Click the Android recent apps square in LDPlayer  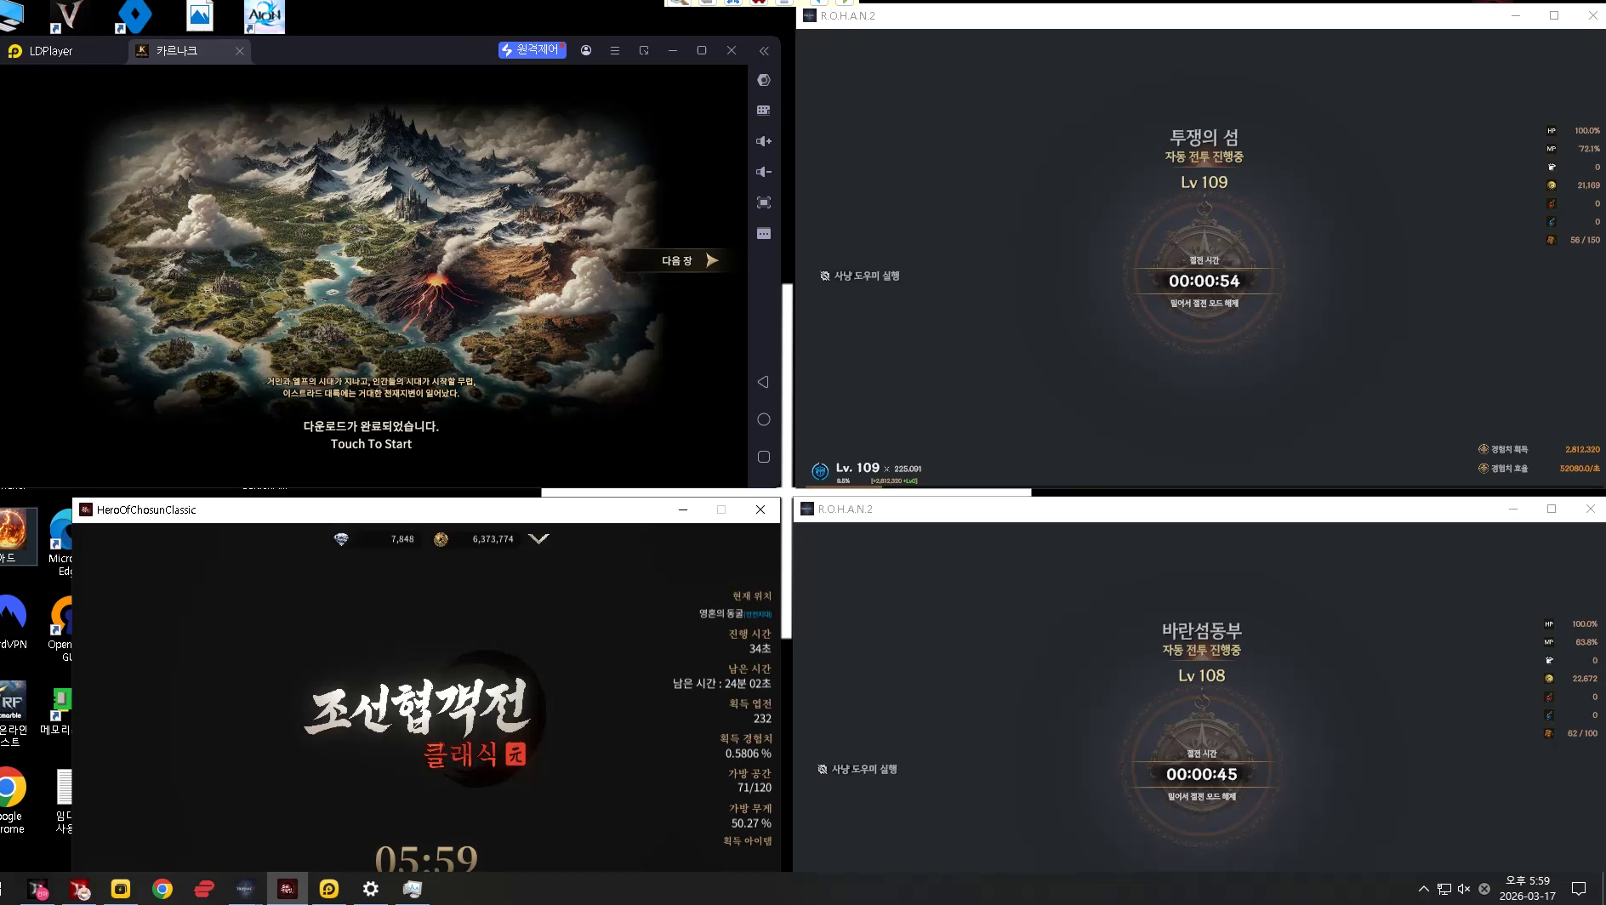point(764,457)
